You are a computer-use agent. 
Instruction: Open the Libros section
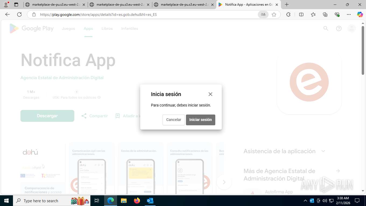pos(107,28)
